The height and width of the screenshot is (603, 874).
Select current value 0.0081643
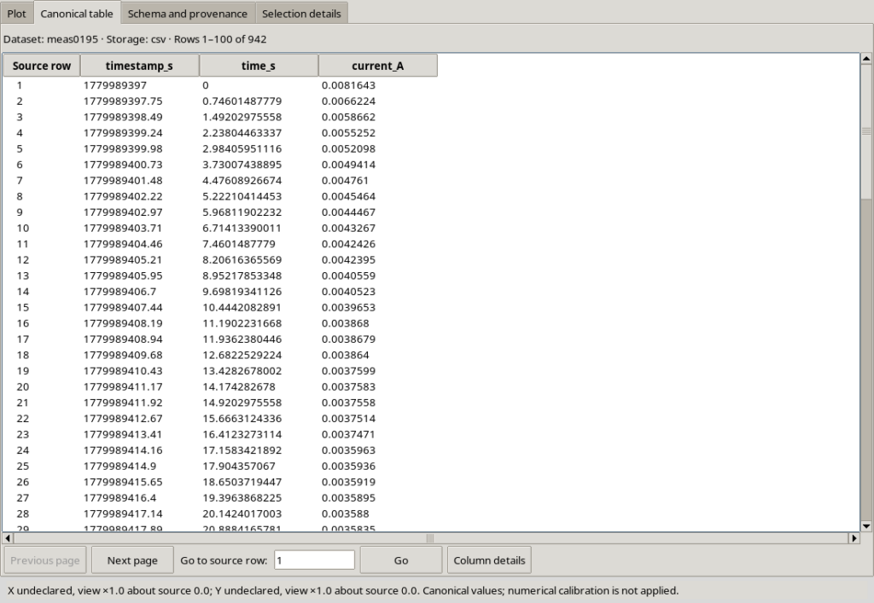coord(348,85)
